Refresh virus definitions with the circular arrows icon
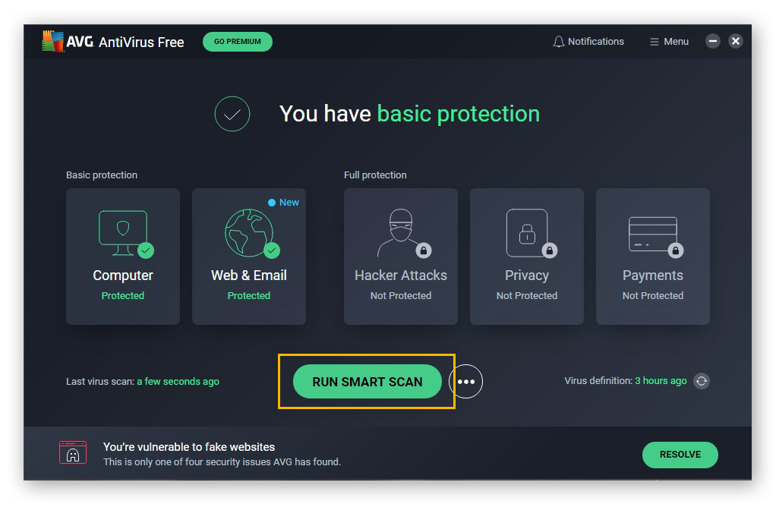 coord(701,381)
